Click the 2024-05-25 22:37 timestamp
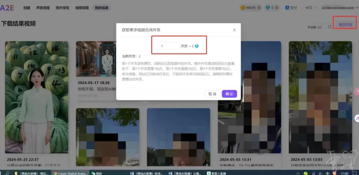This screenshot has height=175, width=359. pos(23,160)
